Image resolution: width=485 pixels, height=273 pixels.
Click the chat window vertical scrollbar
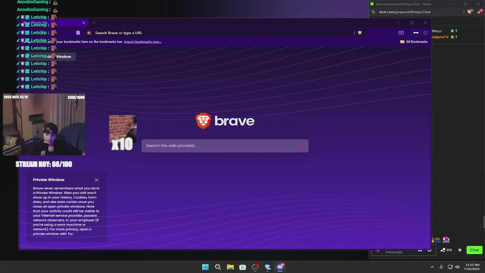(x=483, y=221)
